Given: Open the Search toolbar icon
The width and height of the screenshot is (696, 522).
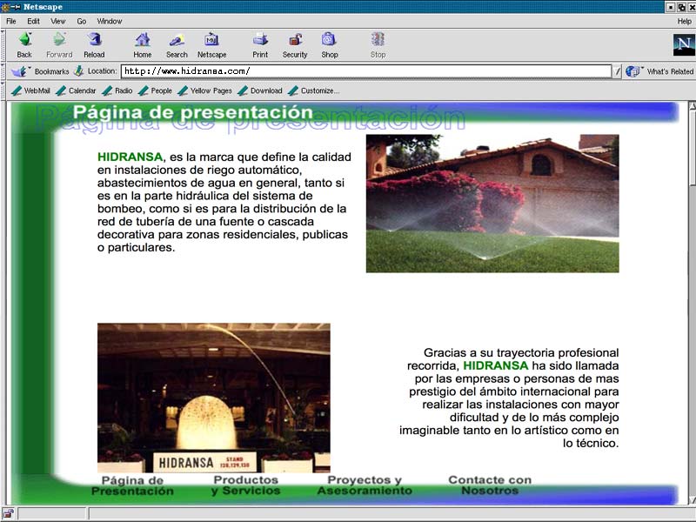Looking at the screenshot, I should point(177,40).
